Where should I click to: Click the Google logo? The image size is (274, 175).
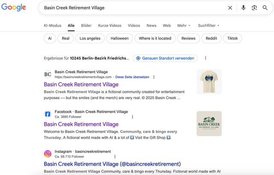[x=13, y=8]
